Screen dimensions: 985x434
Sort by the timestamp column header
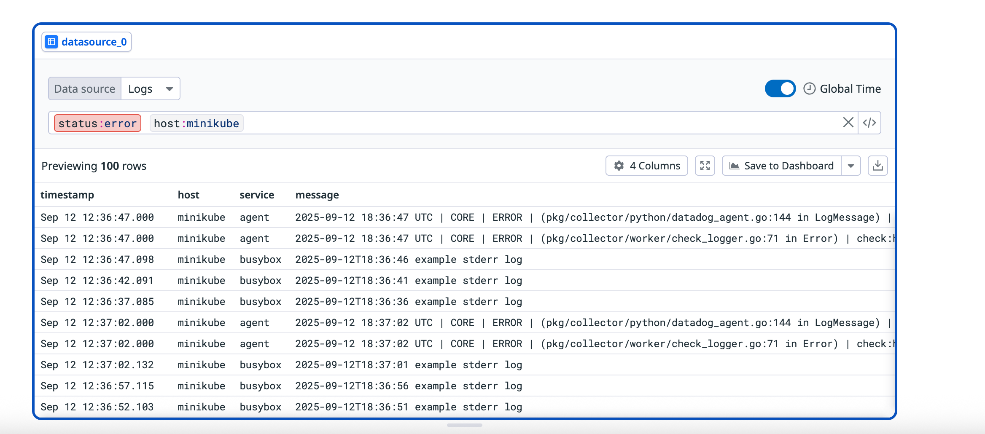[67, 195]
